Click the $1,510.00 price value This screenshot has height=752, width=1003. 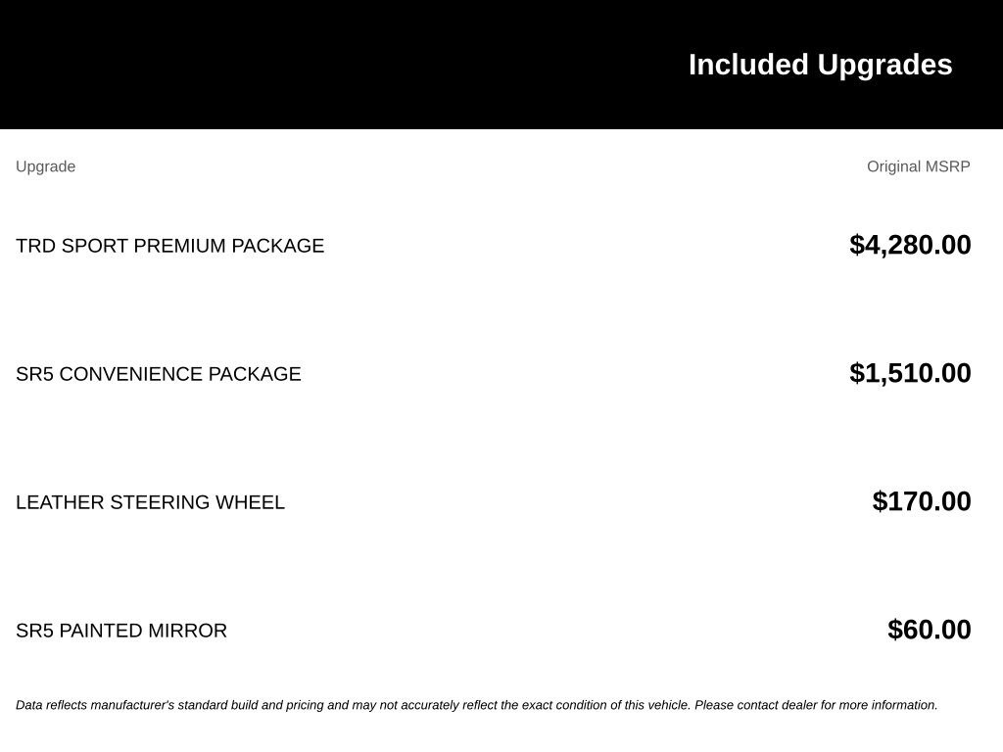tap(910, 373)
